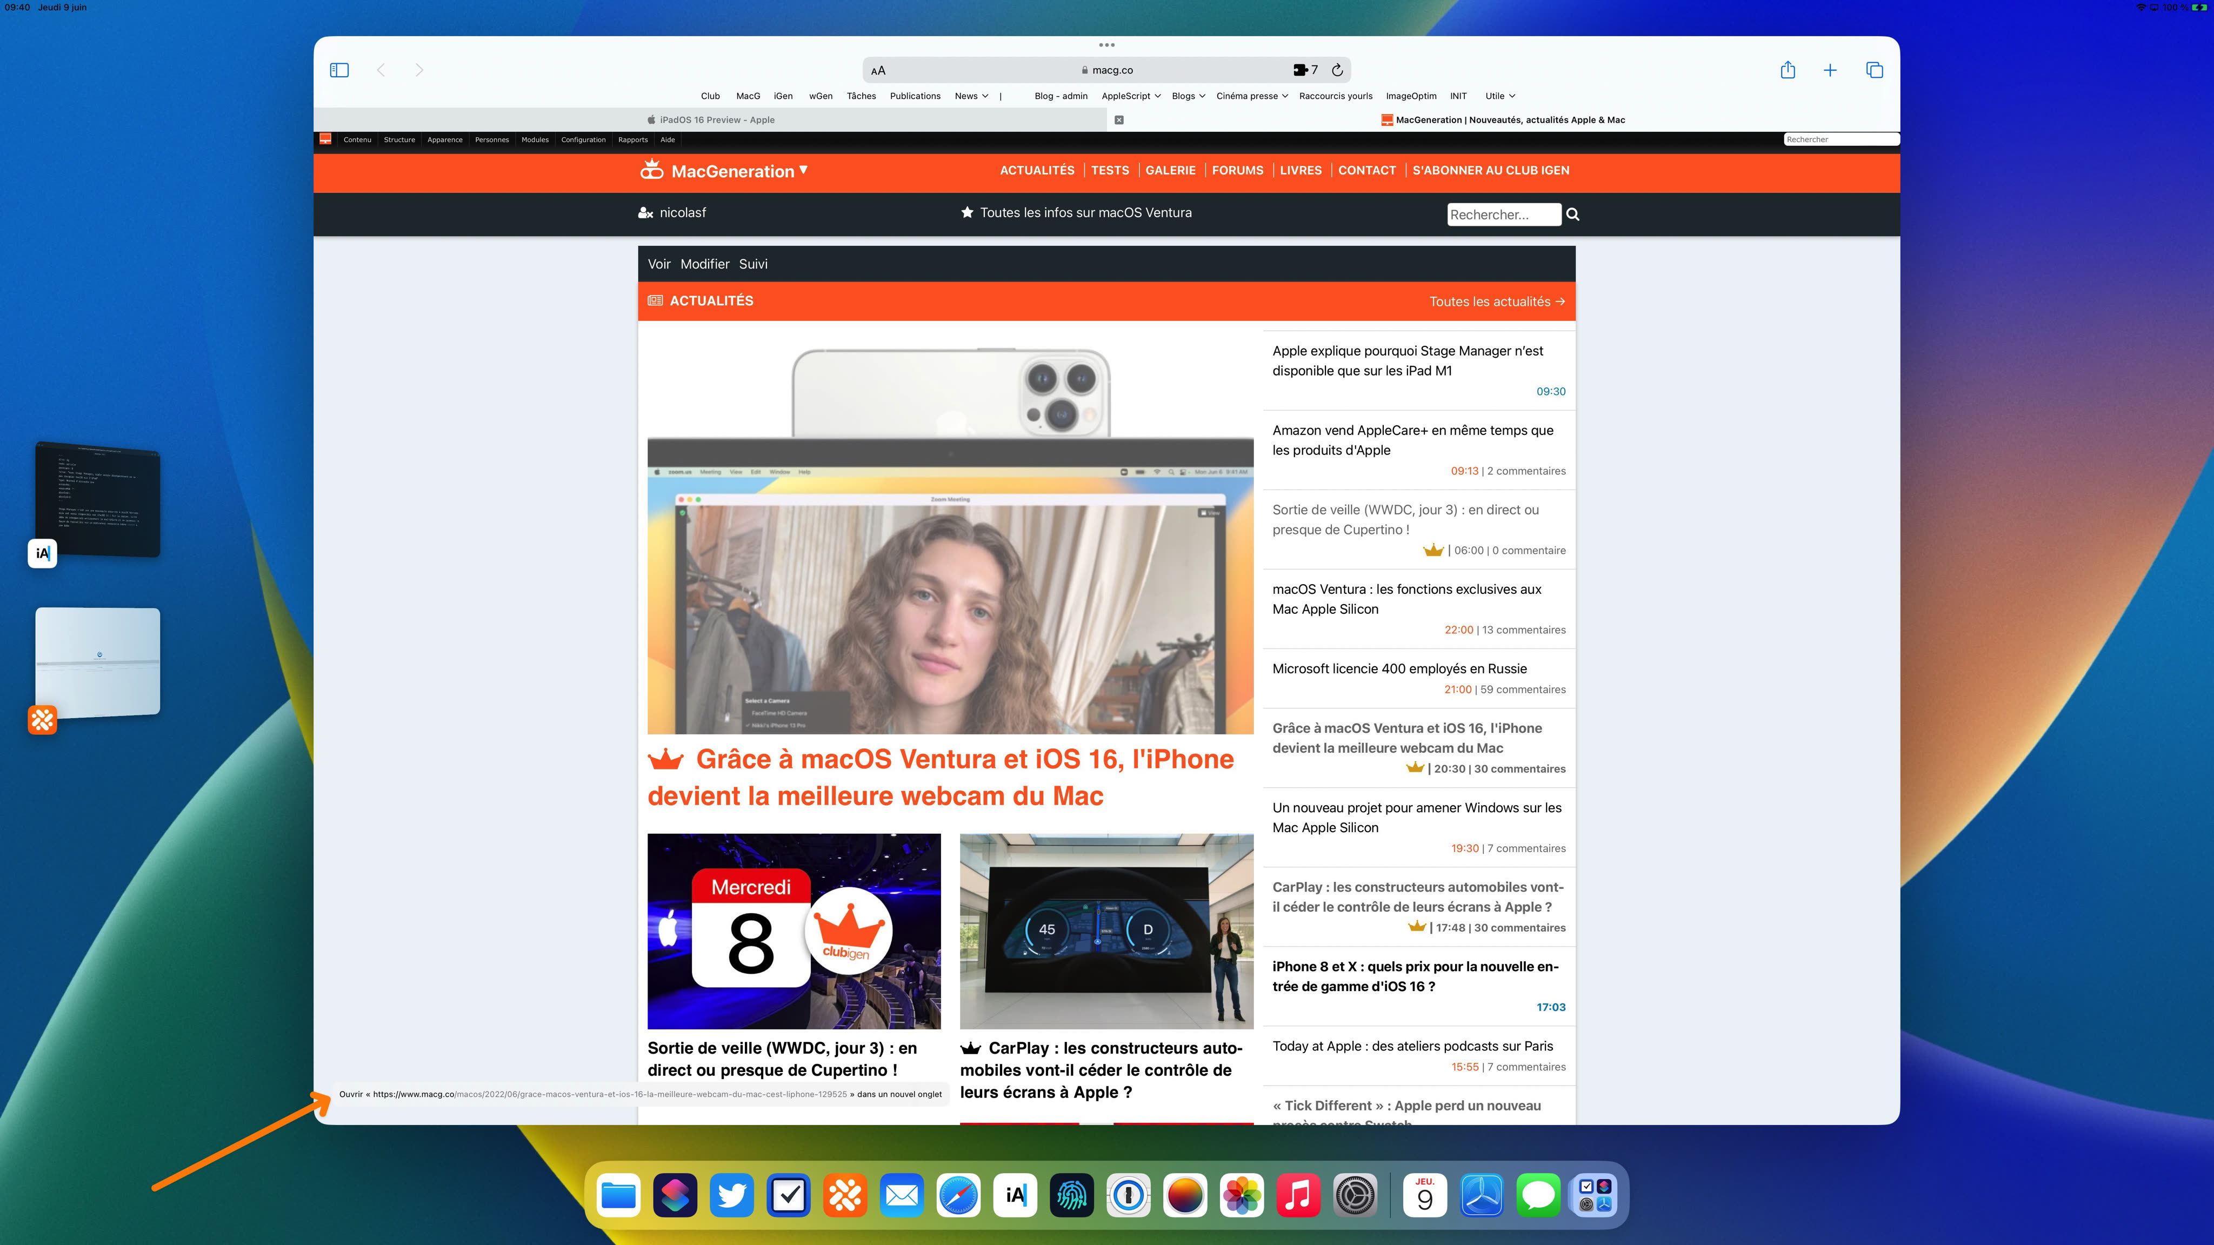The width and height of the screenshot is (2214, 1245).
Task: Open Settings from the dock
Action: (x=1356, y=1195)
